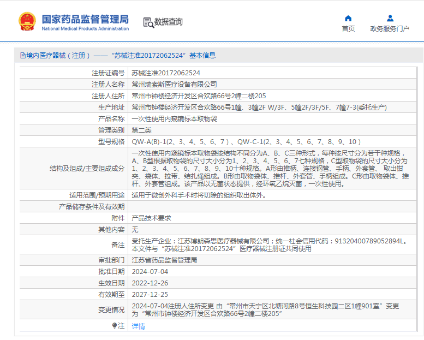Click the 注册人名称 row label
The height and width of the screenshot is (340, 424).
click(x=108, y=85)
